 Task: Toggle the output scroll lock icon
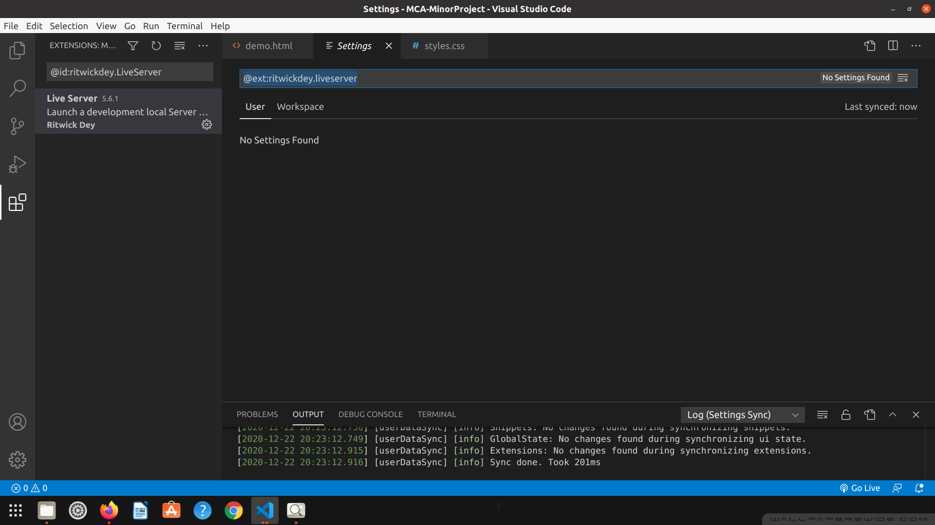pos(846,415)
